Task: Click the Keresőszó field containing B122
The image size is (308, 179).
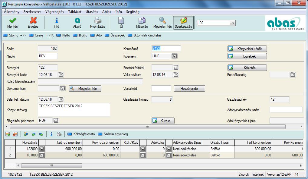Action: [x=166, y=49]
